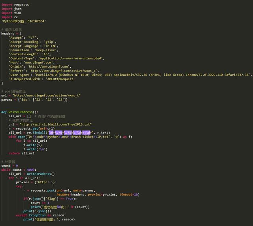Screen dimensions: 253x226
Task: Click the 'while count < 4000:' line
Action: (19, 170)
